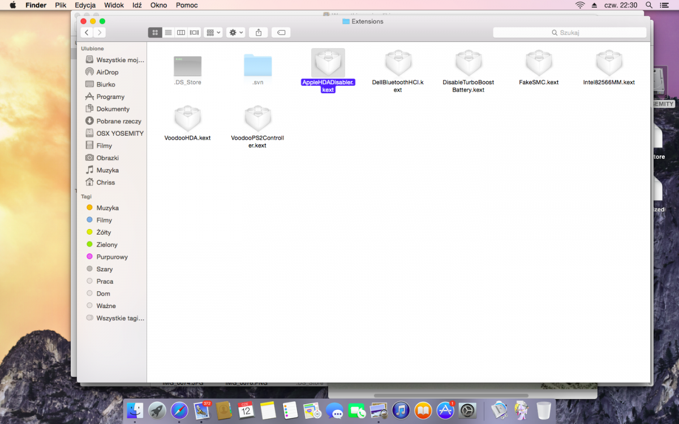The height and width of the screenshot is (424, 679).
Task: Open Messages from the Dock
Action: (x=334, y=410)
